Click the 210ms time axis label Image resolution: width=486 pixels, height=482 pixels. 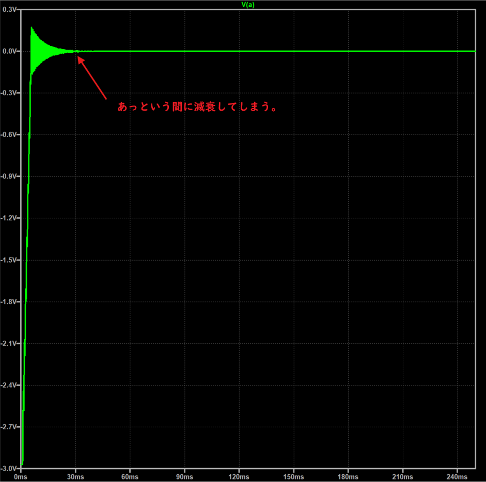[x=402, y=476]
